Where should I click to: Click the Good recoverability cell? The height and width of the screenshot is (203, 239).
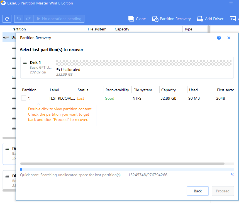coord(109,98)
